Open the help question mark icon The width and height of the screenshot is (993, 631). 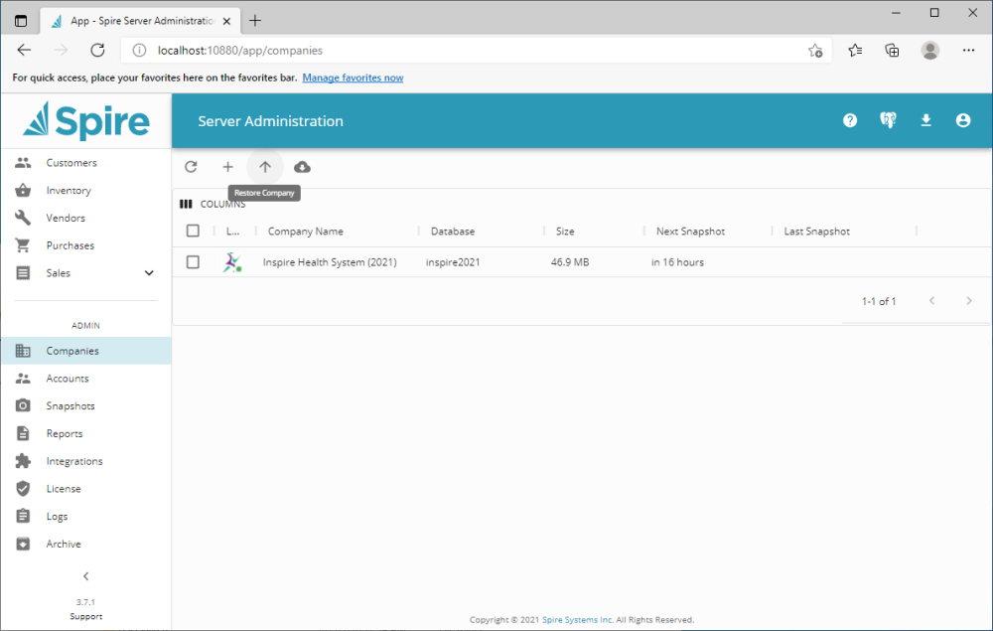coord(850,120)
